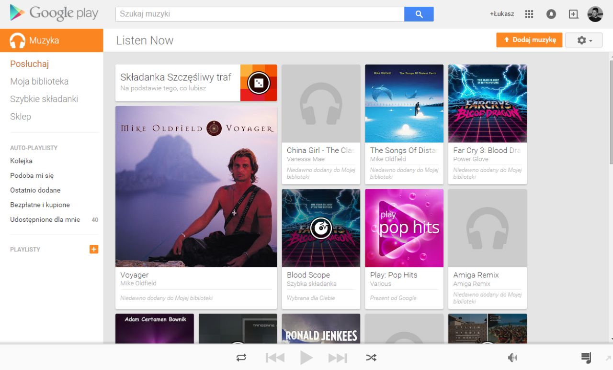Click the AUTO-PLAYLISTY header
This screenshot has width=613, height=370.
click(x=34, y=148)
